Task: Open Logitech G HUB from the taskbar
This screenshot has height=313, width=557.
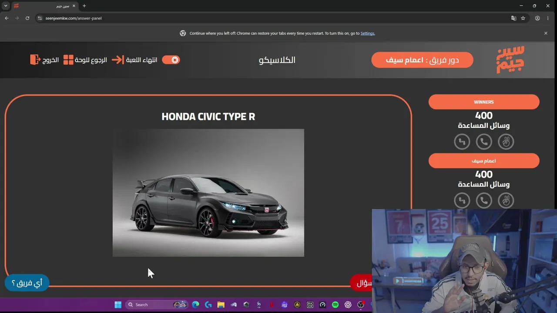Action: pyautogui.click(x=208, y=305)
